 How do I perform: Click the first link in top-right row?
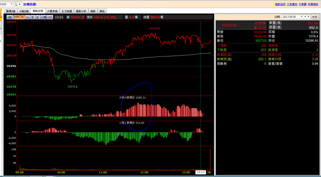pos(280,4)
